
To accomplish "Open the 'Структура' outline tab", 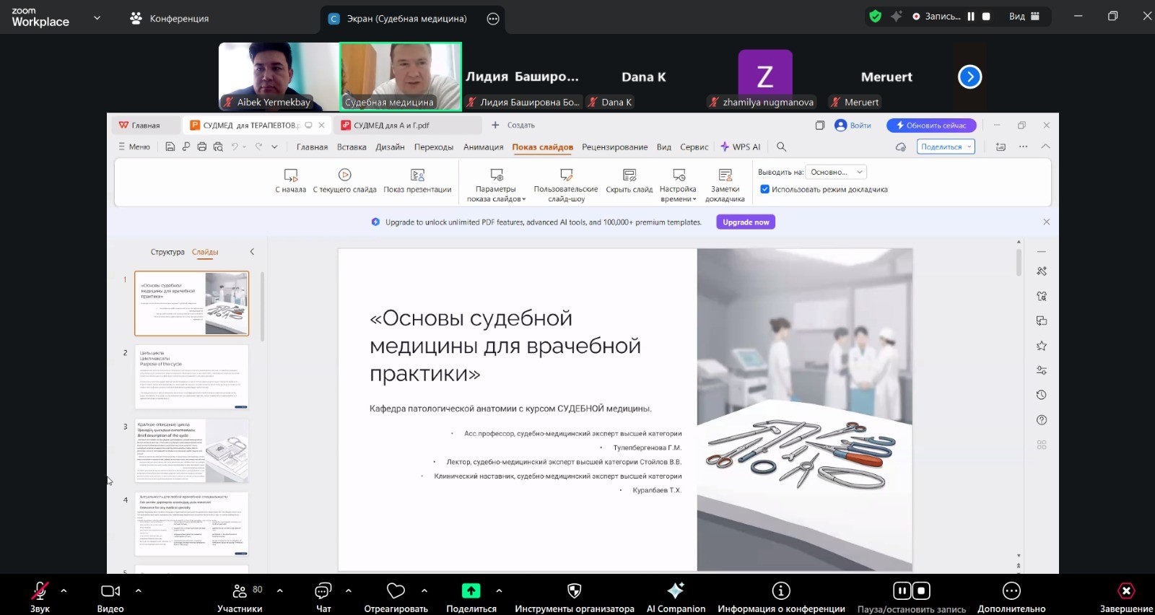I will (167, 252).
